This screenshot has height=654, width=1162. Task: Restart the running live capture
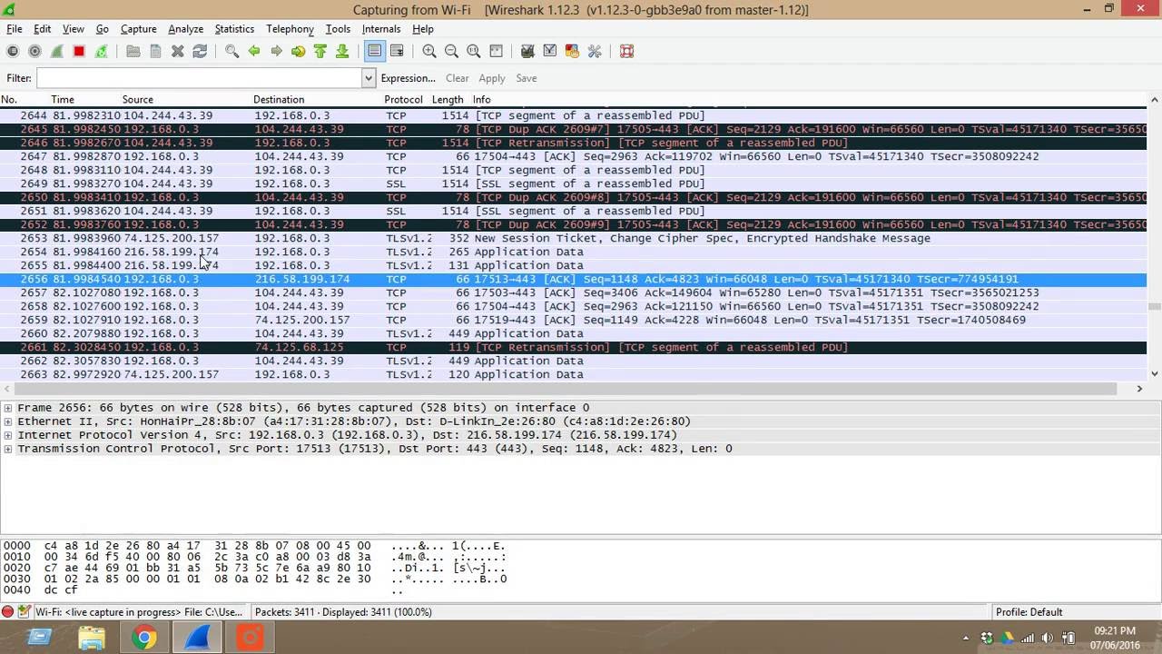101,52
